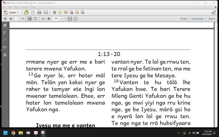Open the File menu
This screenshot has width=219, height=137.
[x=4, y=7]
